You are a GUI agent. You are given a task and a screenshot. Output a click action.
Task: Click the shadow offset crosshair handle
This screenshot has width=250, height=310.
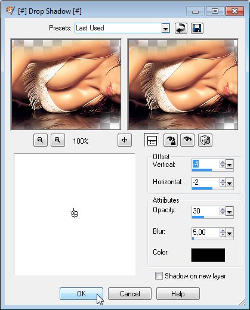click(74, 213)
